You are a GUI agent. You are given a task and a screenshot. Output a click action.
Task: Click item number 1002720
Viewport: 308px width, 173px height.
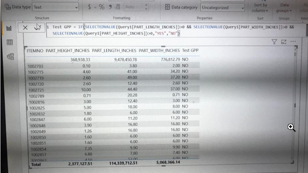coord(36,84)
